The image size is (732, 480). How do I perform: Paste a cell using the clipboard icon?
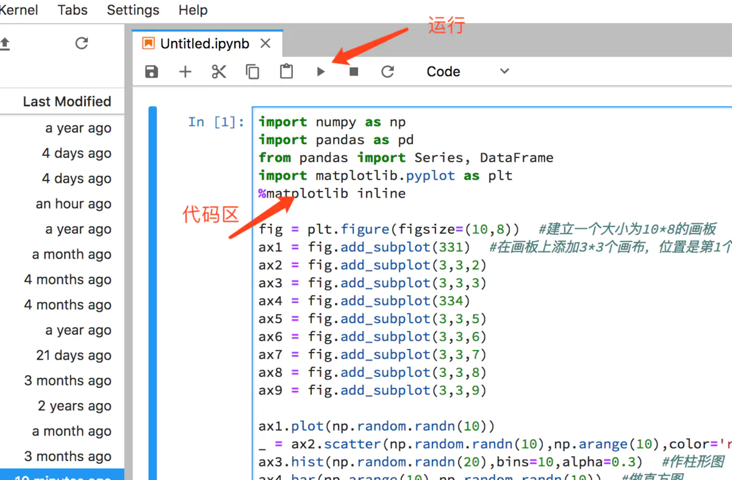[x=286, y=71]
